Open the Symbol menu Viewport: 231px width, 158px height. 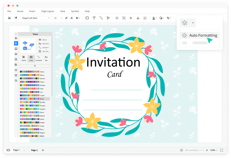point(75,11)
